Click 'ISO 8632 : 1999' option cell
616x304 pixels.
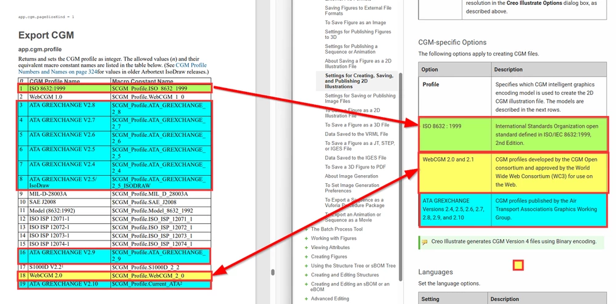coord(455,134)
